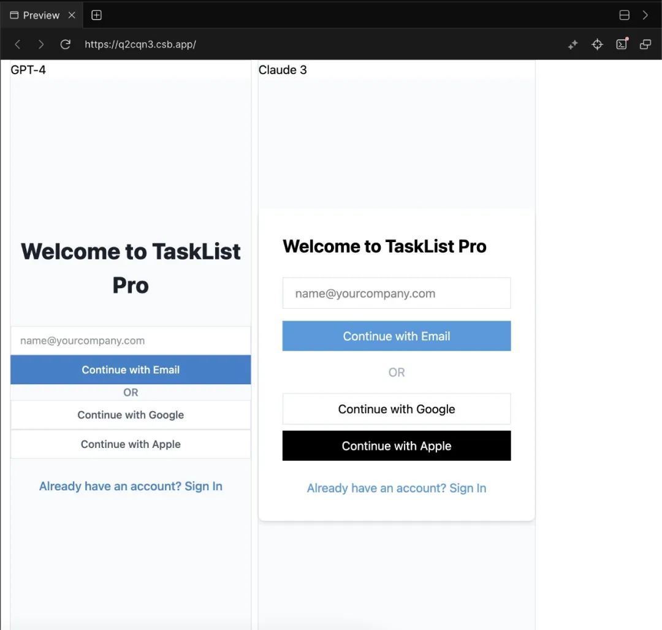
Task: Add a new tab with plus icon
Action: (96, 15)
